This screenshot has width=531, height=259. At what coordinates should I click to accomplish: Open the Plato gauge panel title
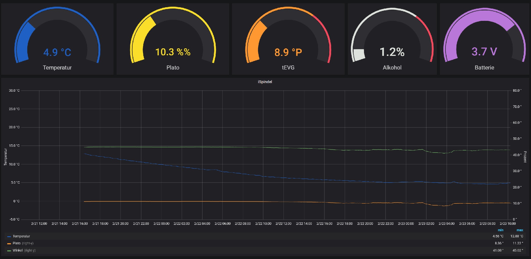click(x=173, y=68)
